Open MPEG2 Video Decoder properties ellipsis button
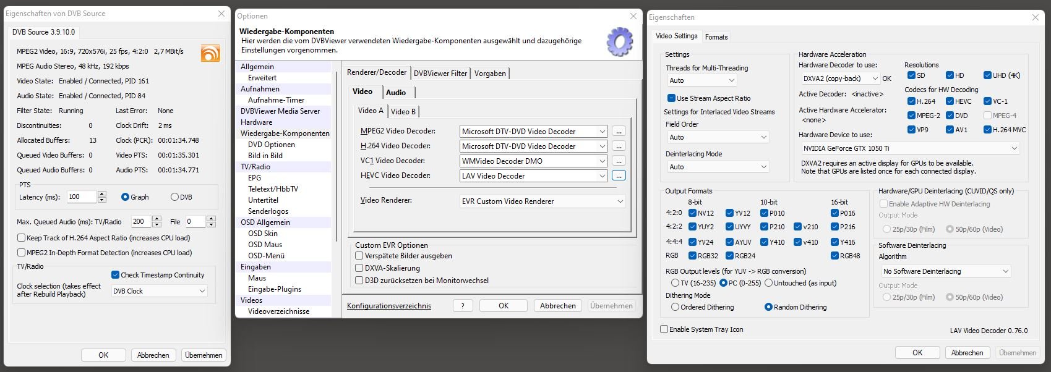The image size is (1051, 372). click(619, 132)
